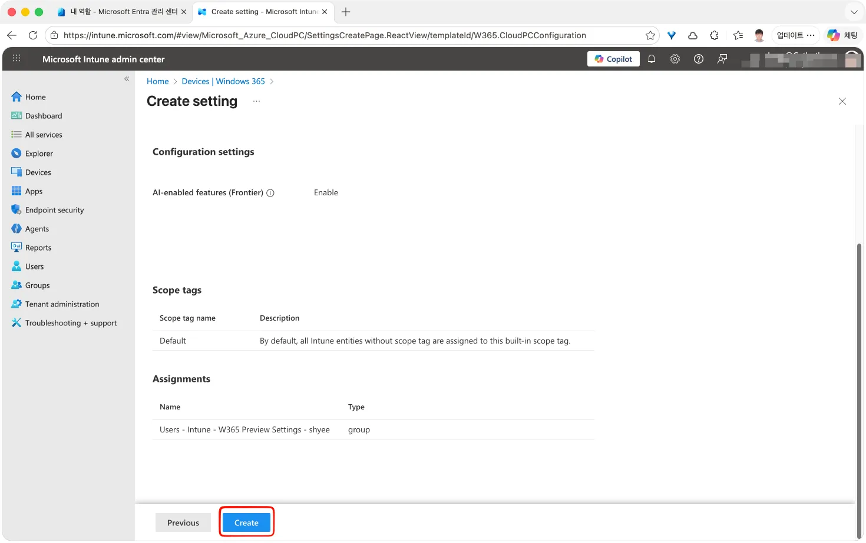Click the Previous button
Viewport: 866px width, 543px height.
coord(183,522)
